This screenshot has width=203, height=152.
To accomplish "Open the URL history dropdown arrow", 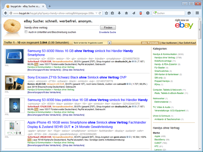I will point(96,13).
